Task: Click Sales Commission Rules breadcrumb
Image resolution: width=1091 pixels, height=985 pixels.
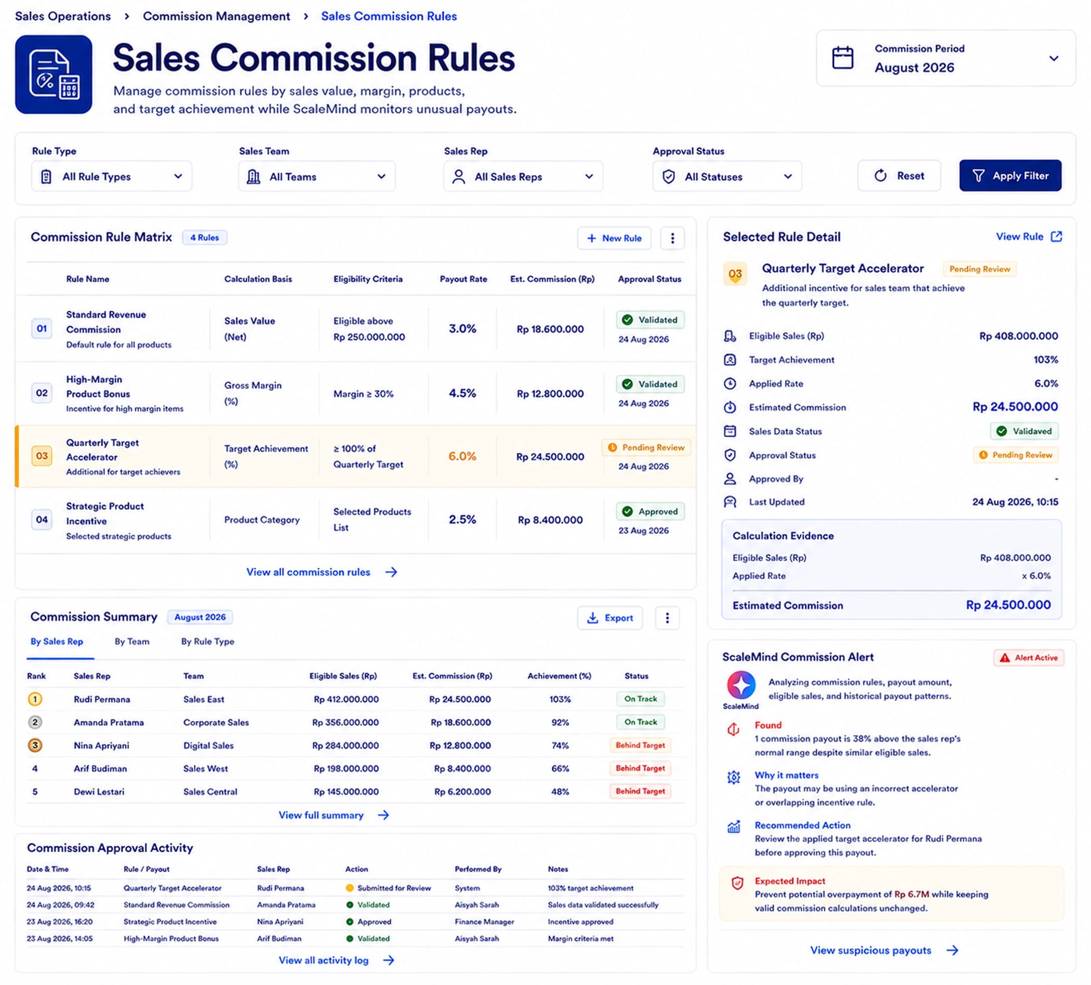Action: click(389, 16)
